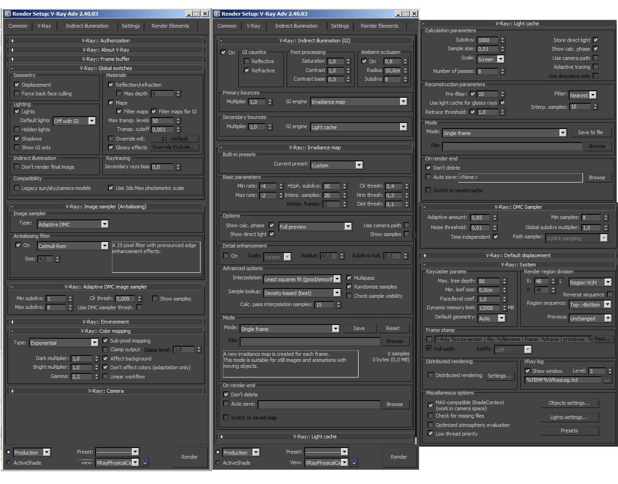This screenshot has height=484, width=618.
Task: Open Color mapping Type dropdown showing Exponential
Action: pyautogui.click(x=64, y=342)
